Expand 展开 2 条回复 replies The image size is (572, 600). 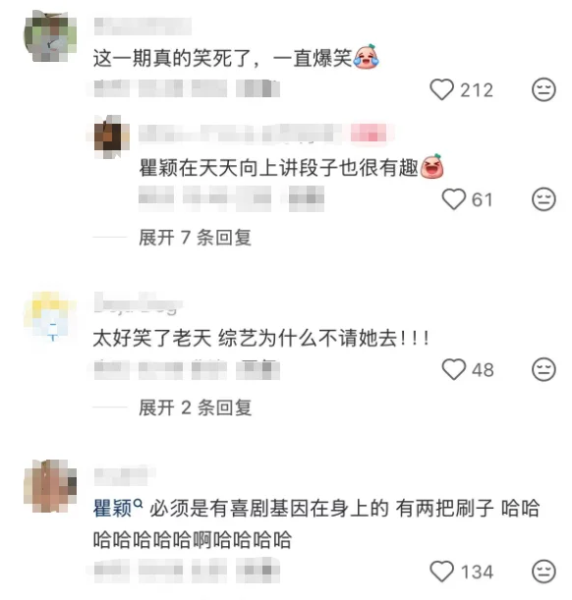click(x=195, y=408)
